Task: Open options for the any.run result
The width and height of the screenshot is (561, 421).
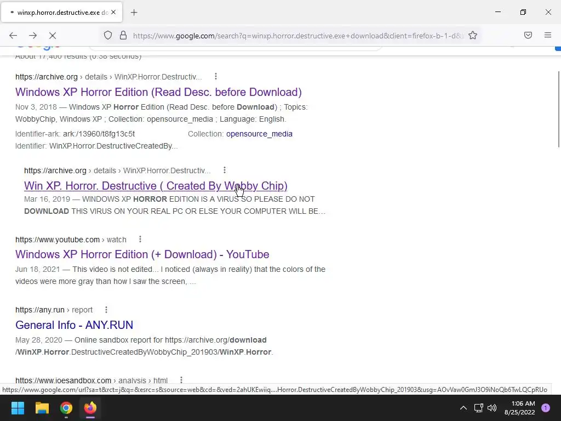Action: 106,309
